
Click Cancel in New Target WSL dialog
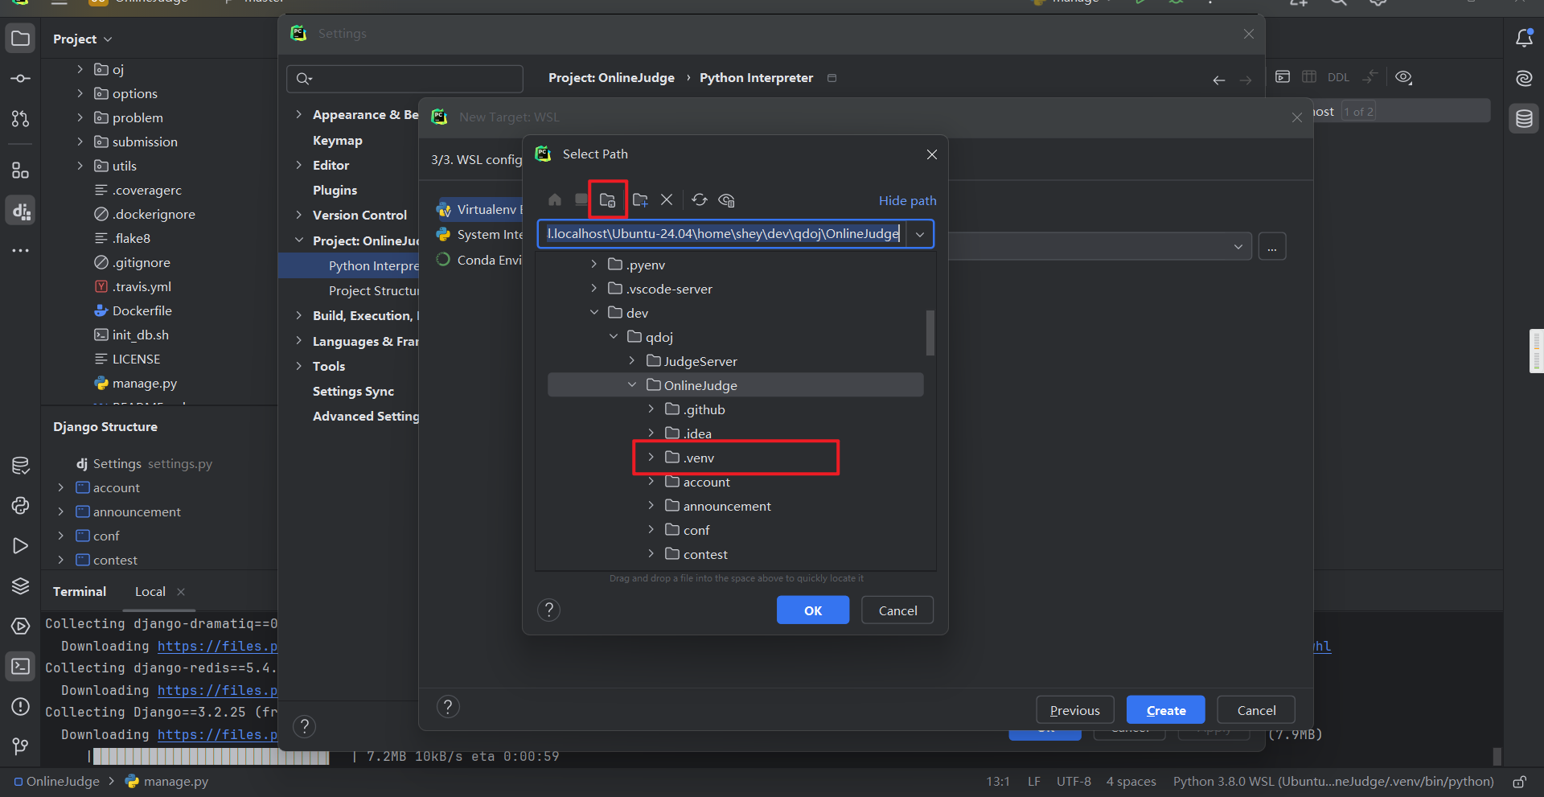(1256, 710)
